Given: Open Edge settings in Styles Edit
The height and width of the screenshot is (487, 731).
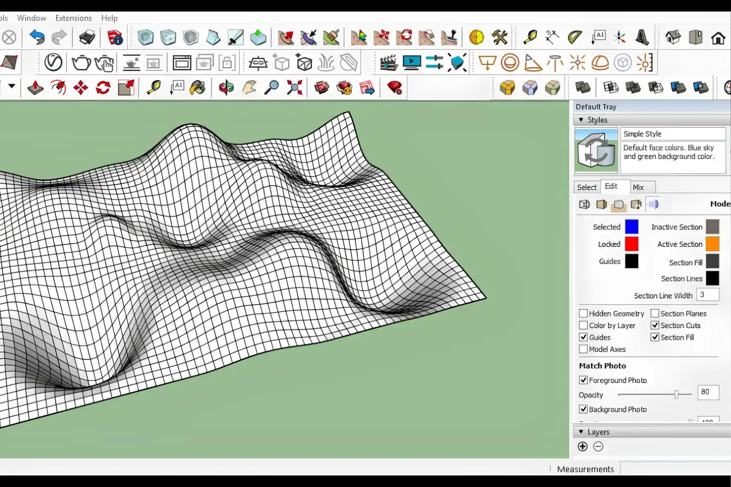Looking at the screenshot, I should point(584,205).
